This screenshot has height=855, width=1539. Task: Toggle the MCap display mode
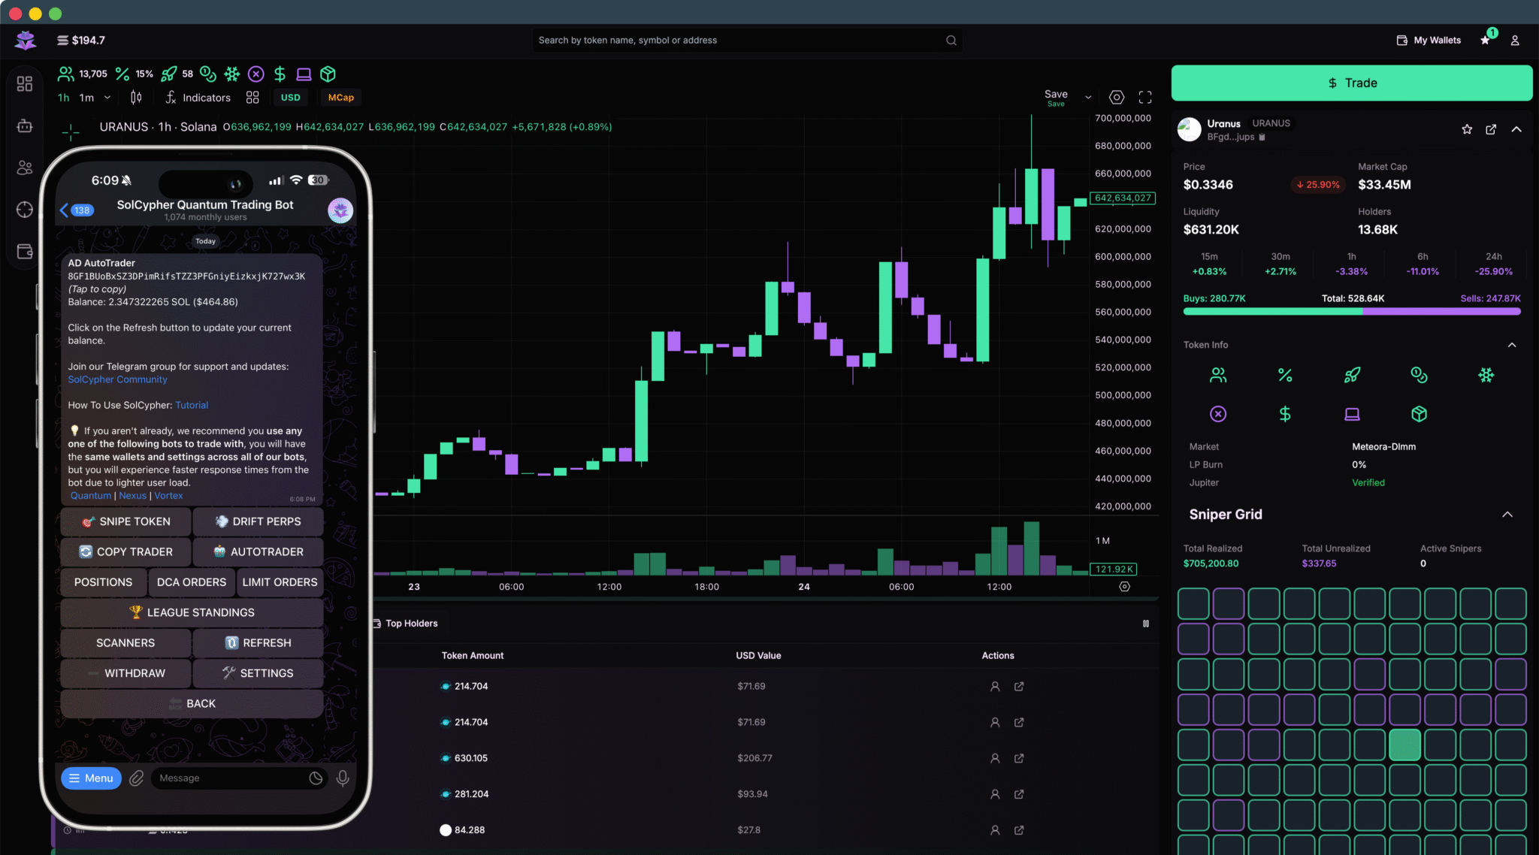click(x=340, y=97)
